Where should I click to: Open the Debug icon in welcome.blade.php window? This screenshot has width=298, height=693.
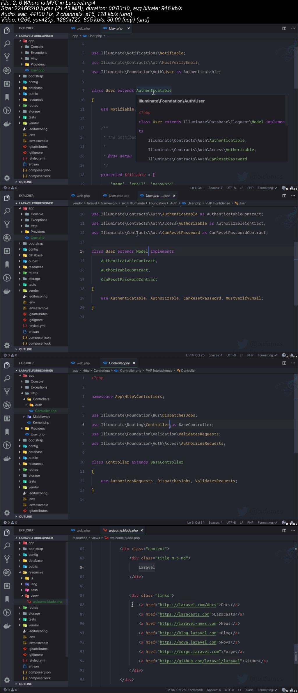pyautogui.click(x=7, y=572)
